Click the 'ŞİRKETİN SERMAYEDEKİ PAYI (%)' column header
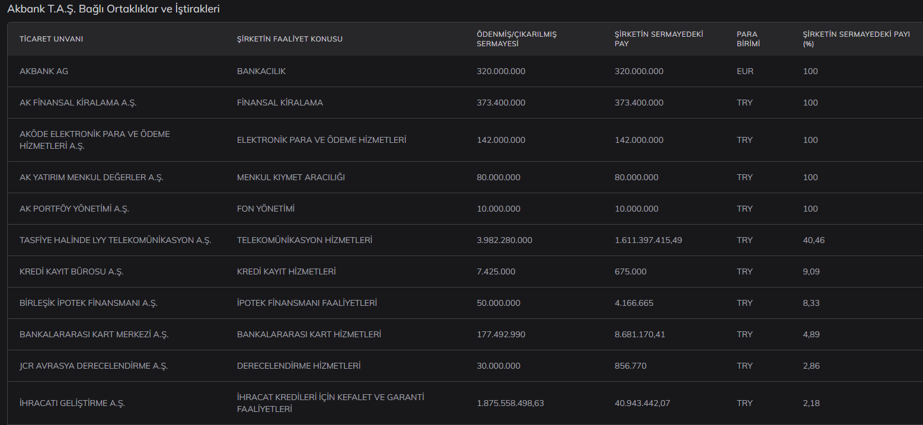 [x=857, y=39]
